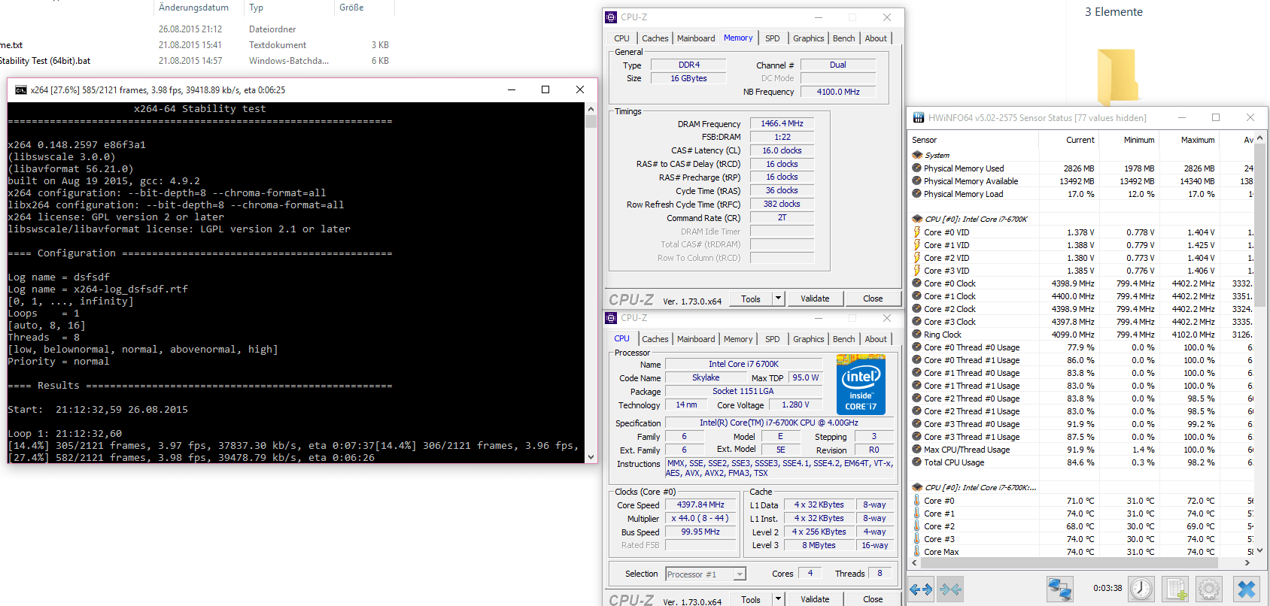
Task: Click console scrollbar up arrow
Action: pos(591,108)
